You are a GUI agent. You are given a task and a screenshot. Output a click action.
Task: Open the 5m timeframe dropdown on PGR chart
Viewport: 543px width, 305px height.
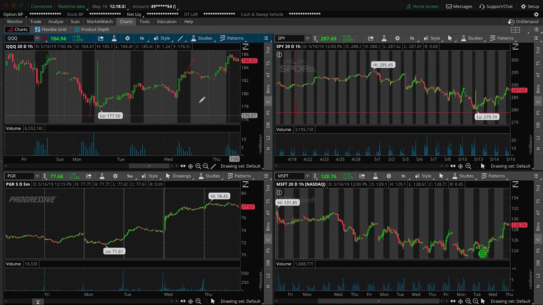click(x=130, y=176)
